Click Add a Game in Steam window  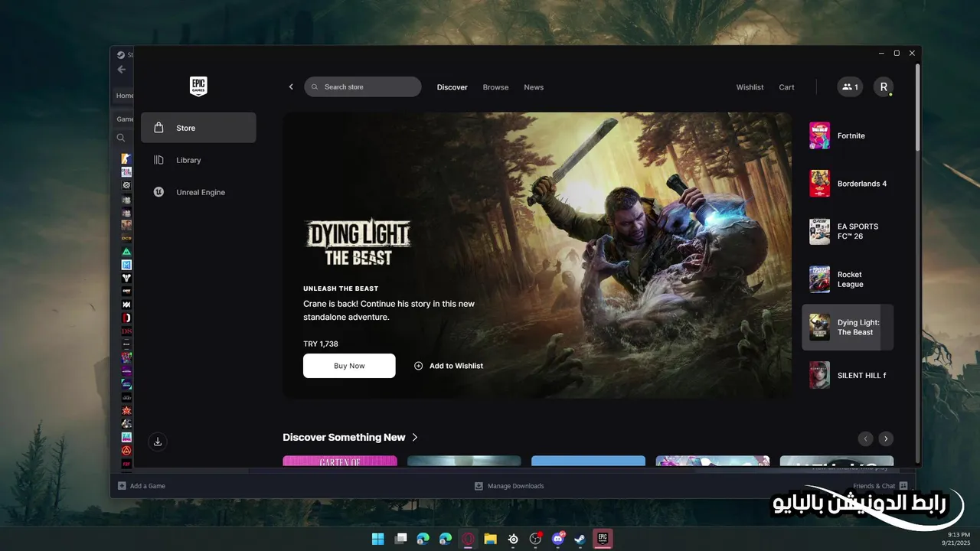(x=142, y=486)
